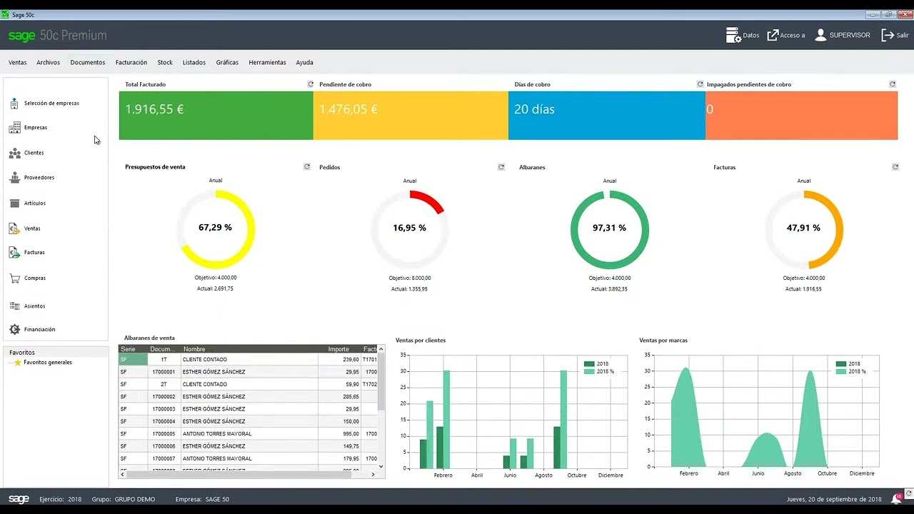Click the yellow Pendiente de cobro tile
This screenshot has width=914, height=514.
pyautogui.click(x=411, y=116)
